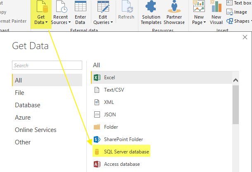The height and width of the screenshot is (172, 252).
Task: Close the Get Data dialog
Action: pyautogui.click(x=245, y=37)
